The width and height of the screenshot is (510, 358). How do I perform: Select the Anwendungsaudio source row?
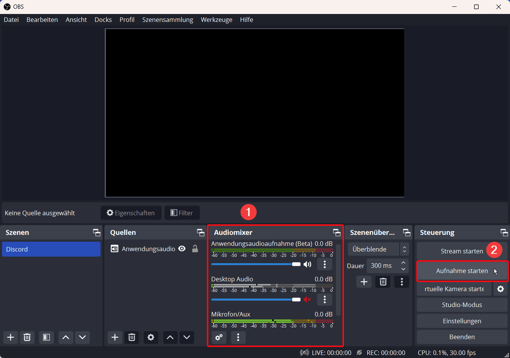(x=156, y=249)
